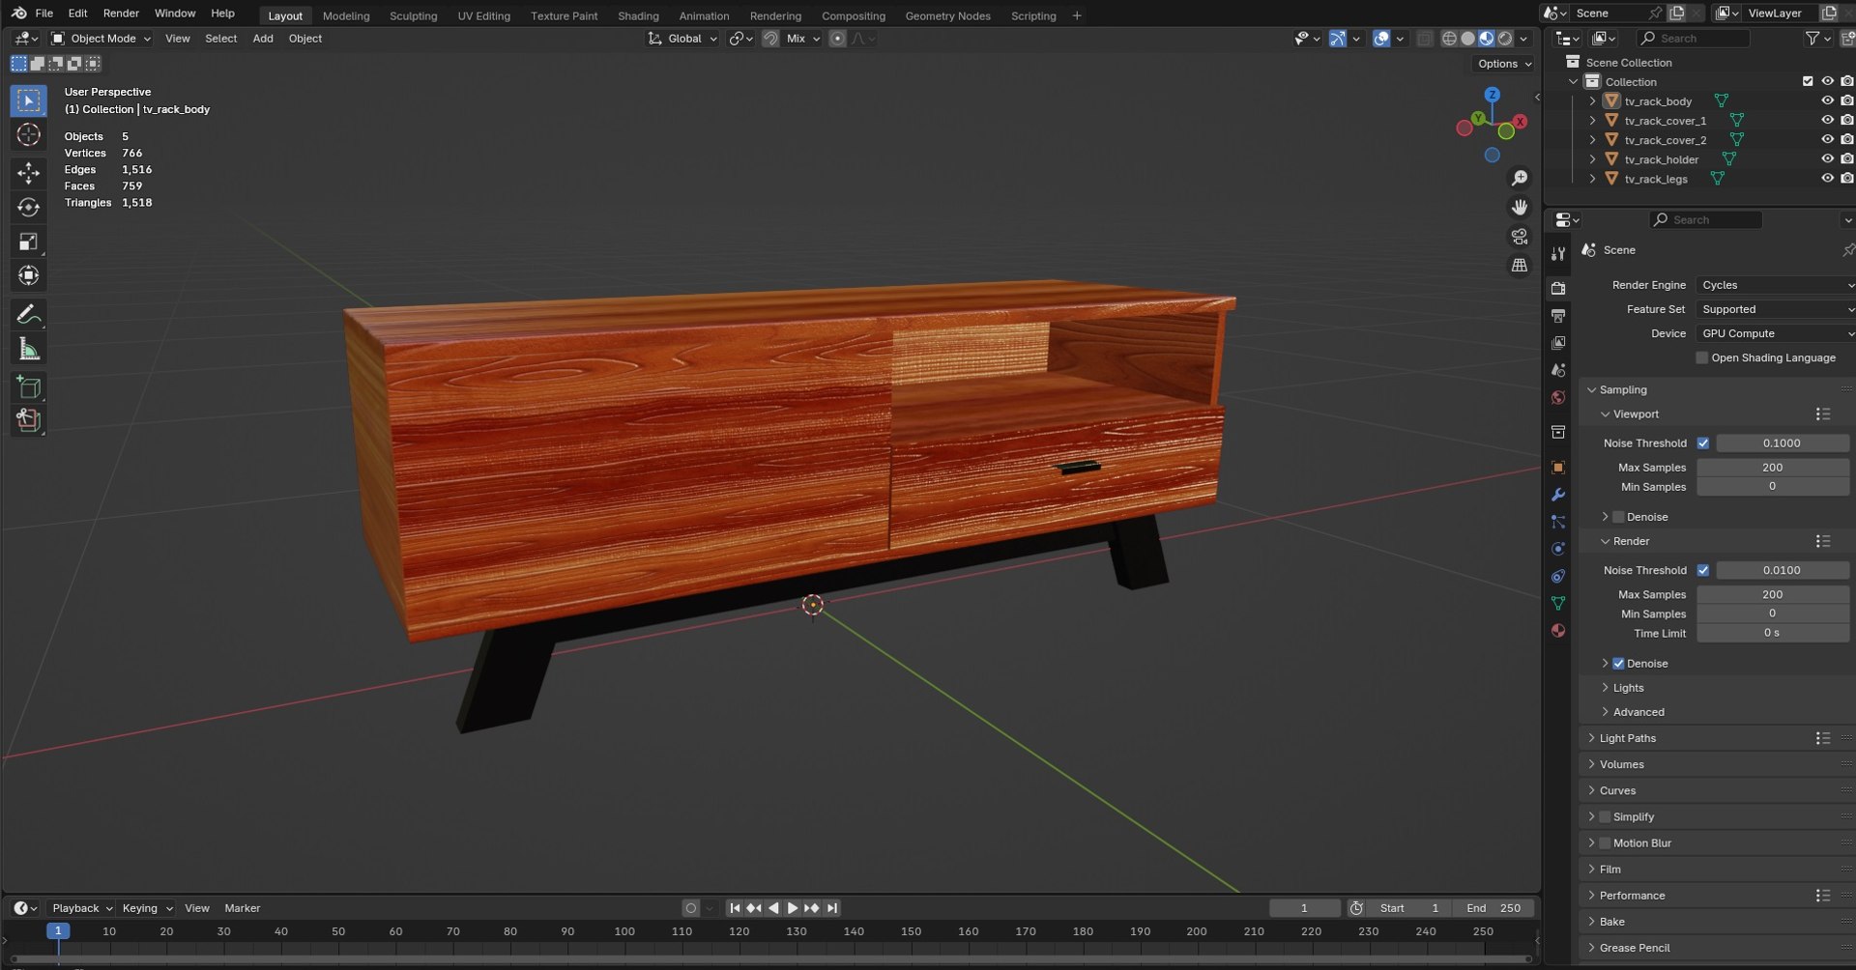Select the Add Cube tool

tap(28, 387)
